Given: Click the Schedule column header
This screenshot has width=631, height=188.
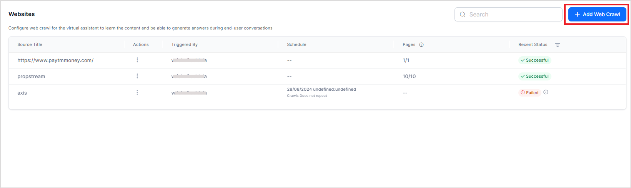Looking at the screenshot, I should coord(296,45).
